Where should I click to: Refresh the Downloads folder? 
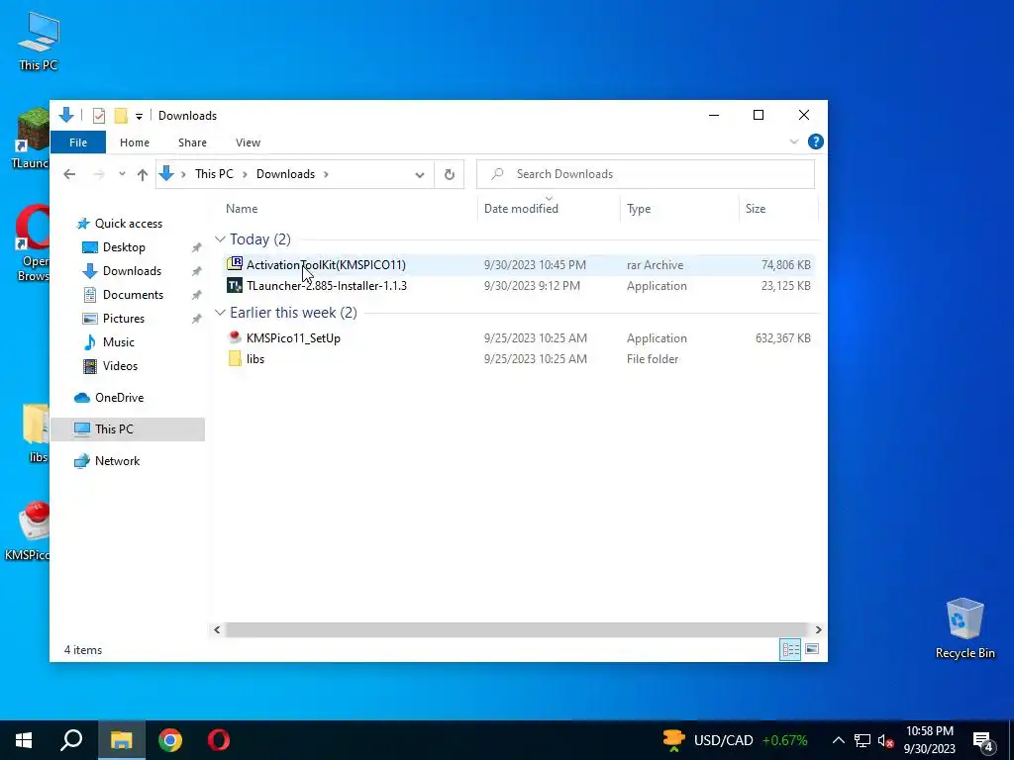tap(449, 174)
